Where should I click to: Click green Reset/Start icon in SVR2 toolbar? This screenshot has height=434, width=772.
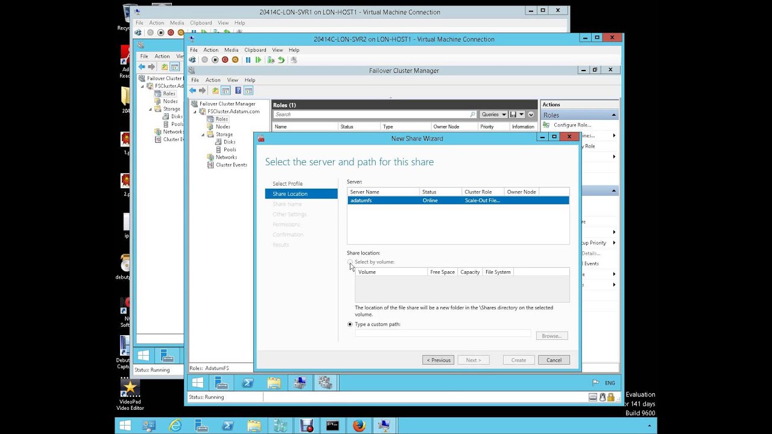258,60
